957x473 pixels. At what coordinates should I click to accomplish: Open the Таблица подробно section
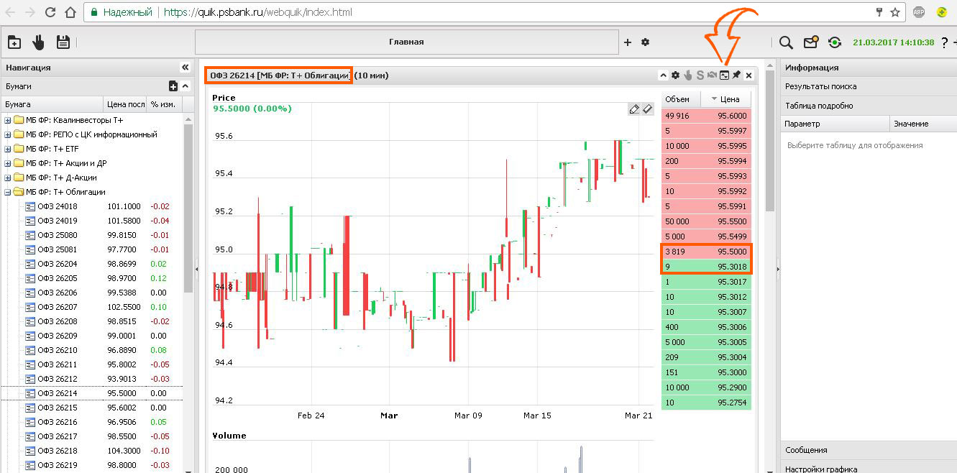point(819,106)
